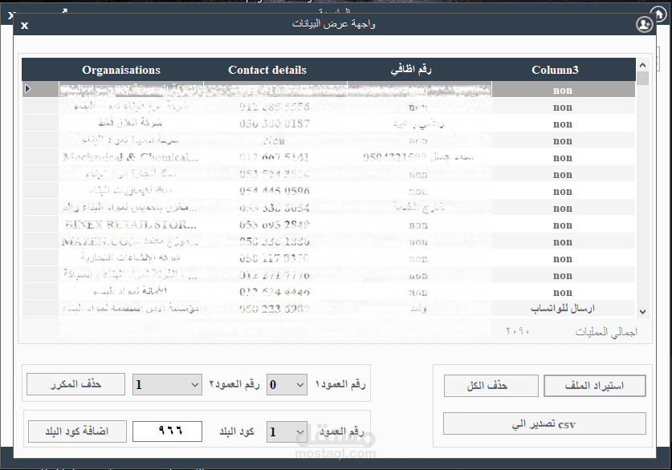Select cell with phone 050 223 5989

[x=275, y=308]
